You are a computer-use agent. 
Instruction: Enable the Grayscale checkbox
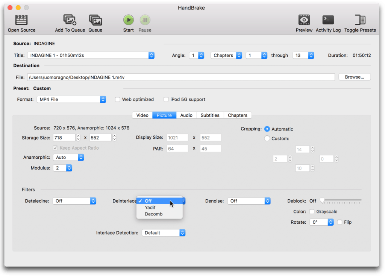[x=312, y=212]
